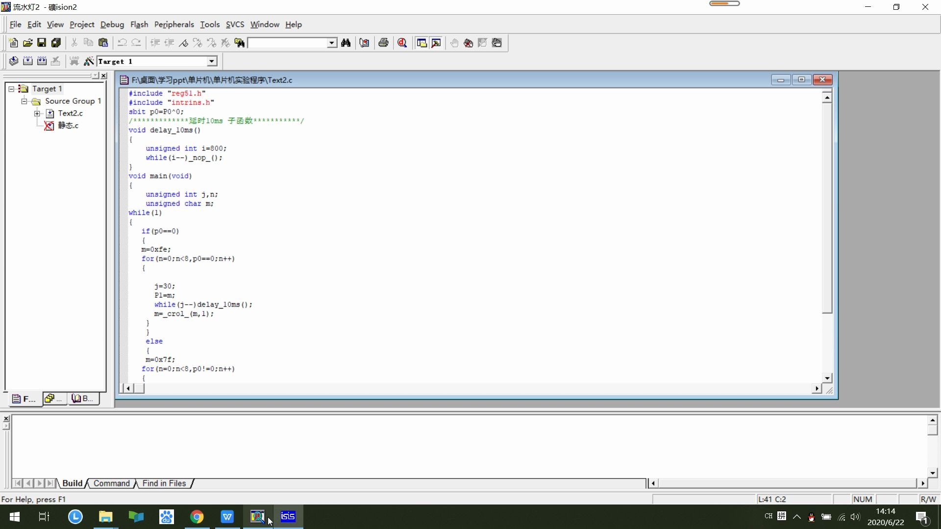Click the Copy icon in toolbar
941x529 pixels.
pyautogui.click(x=88, y=43)
